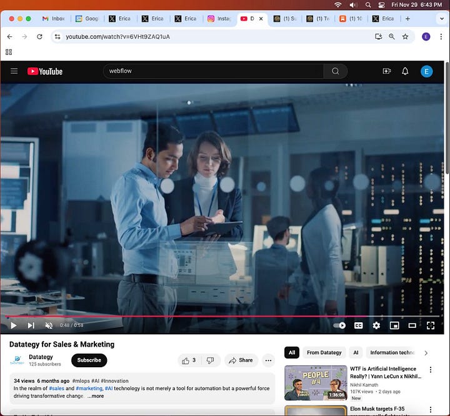Show more filter chips with right chevron
Viewport: 450px width, 416px height.
(426, 353)
